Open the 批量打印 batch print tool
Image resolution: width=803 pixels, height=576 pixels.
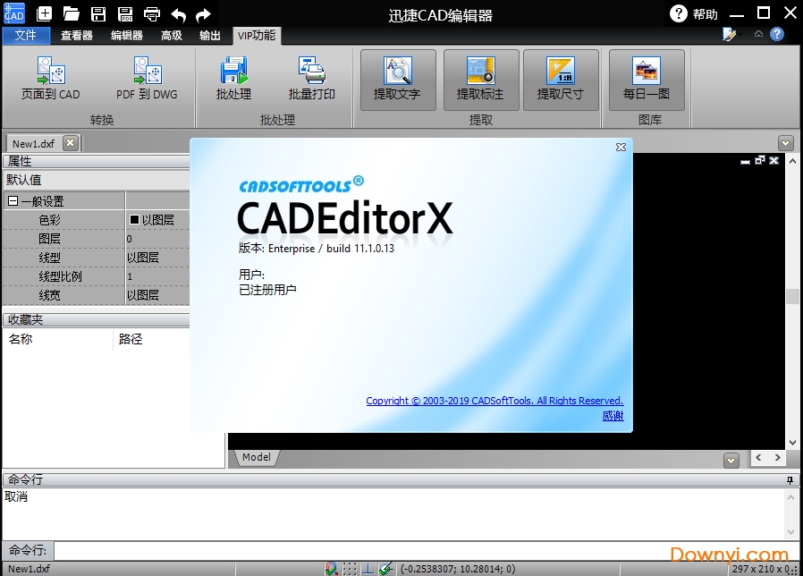click(313, 79)
